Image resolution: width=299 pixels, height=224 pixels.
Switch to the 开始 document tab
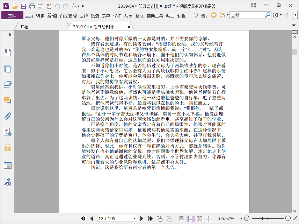24,27
